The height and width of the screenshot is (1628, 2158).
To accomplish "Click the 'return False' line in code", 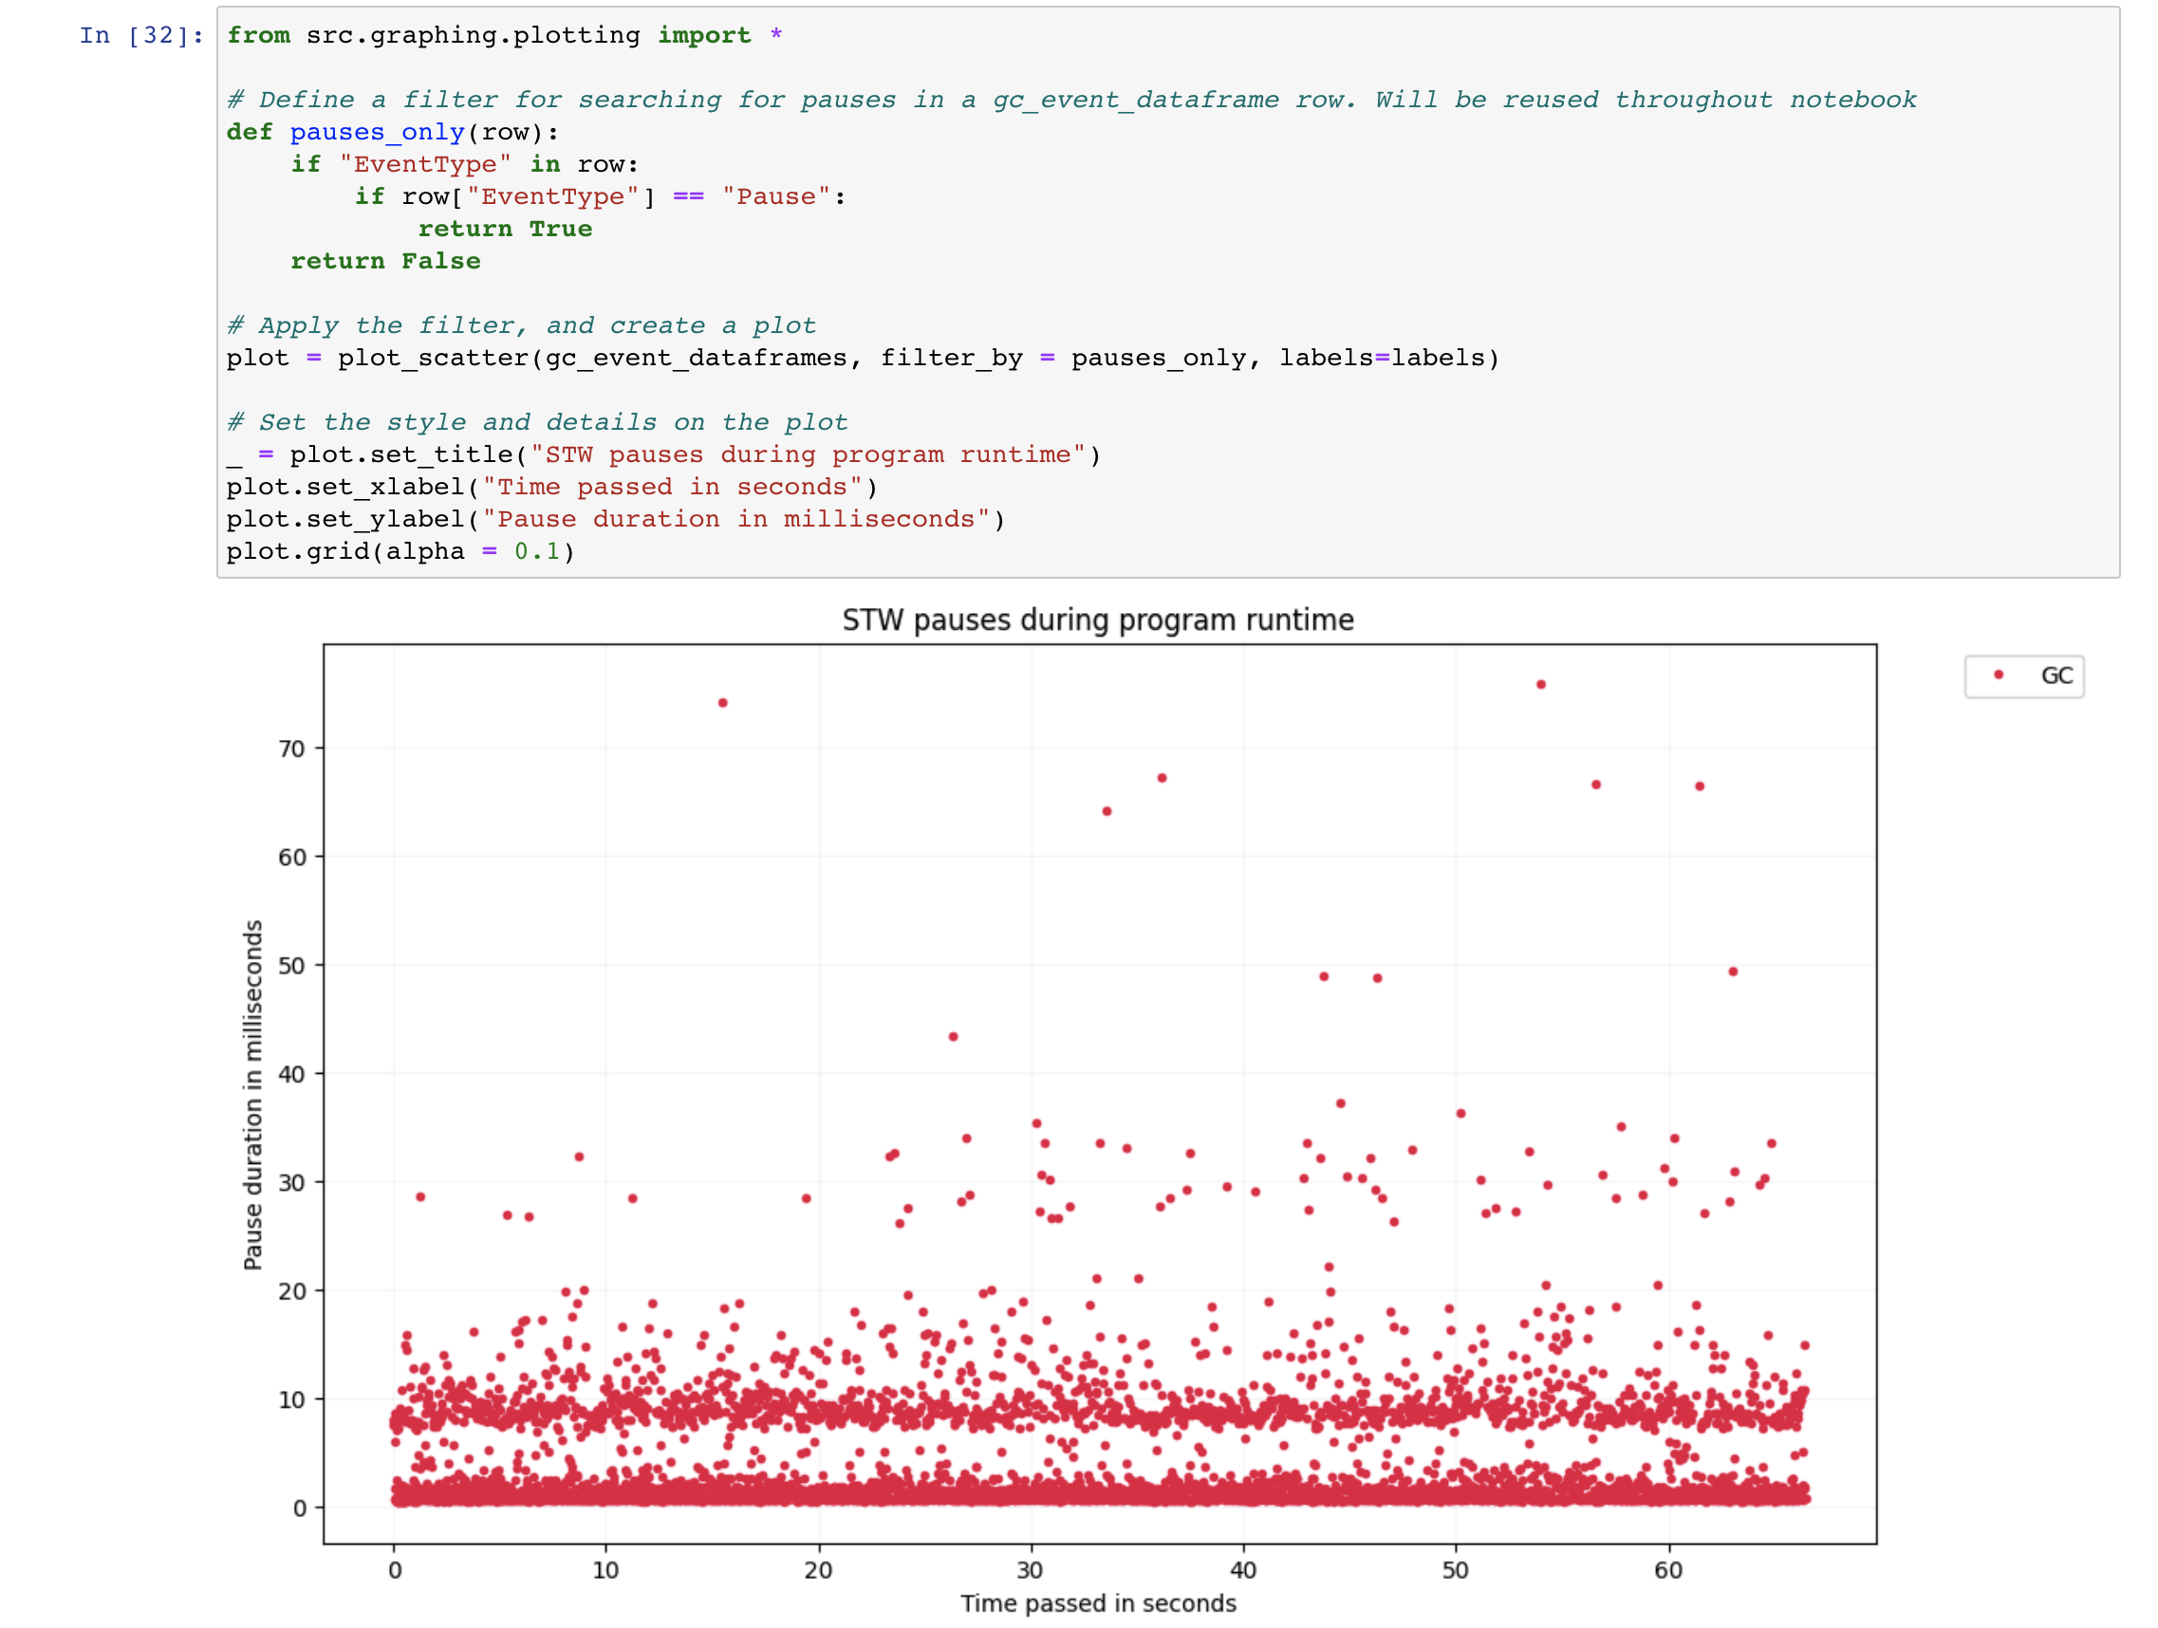I will click(x=385, y=261).
